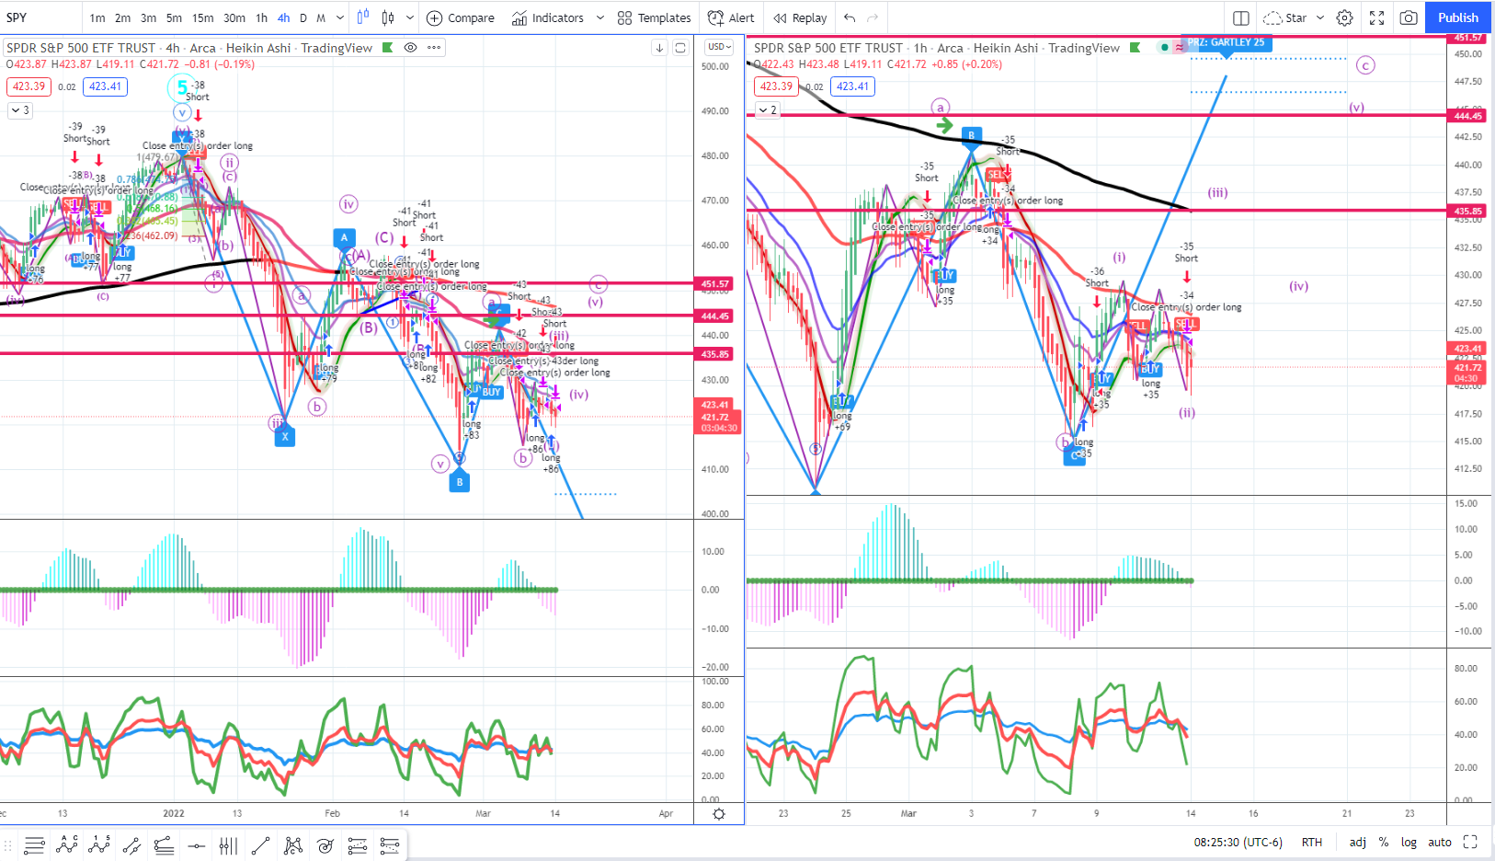Collapse the 1h chart indicator legend (2)

coord(767,109)
